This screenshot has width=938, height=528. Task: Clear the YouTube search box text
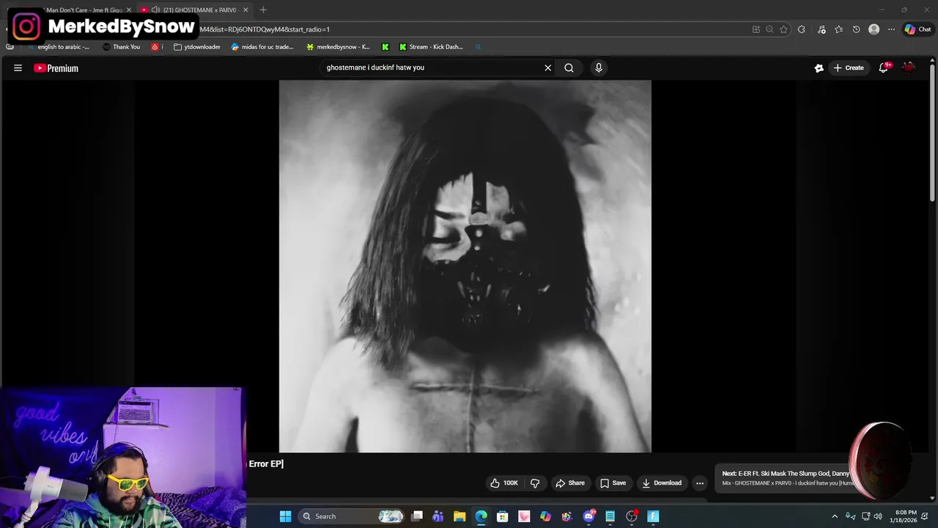point(547,67)
